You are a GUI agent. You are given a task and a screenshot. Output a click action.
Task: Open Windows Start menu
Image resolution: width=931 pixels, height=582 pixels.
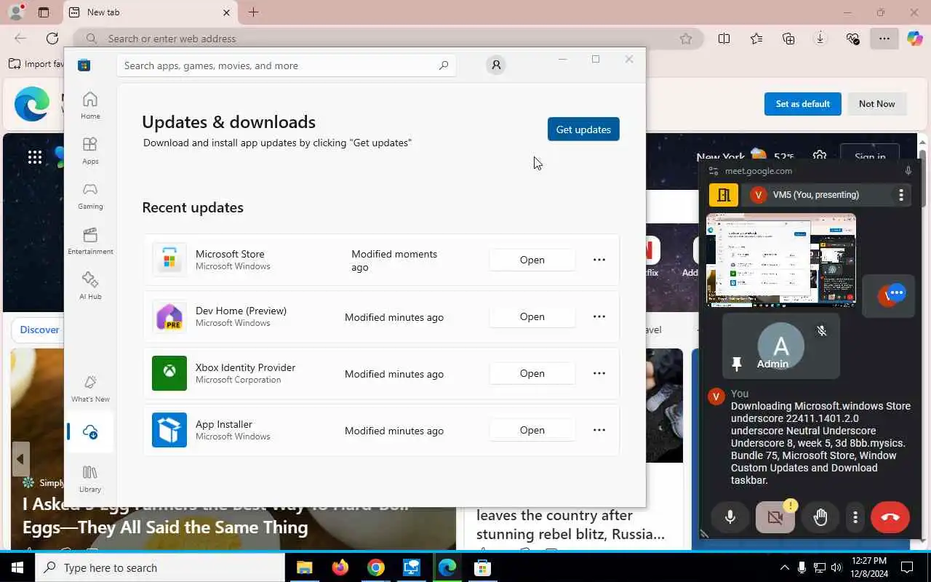[17, 567]
